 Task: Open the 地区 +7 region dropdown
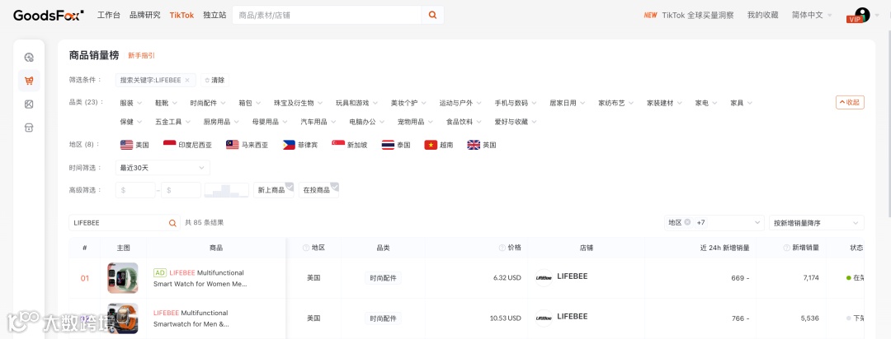714,223
